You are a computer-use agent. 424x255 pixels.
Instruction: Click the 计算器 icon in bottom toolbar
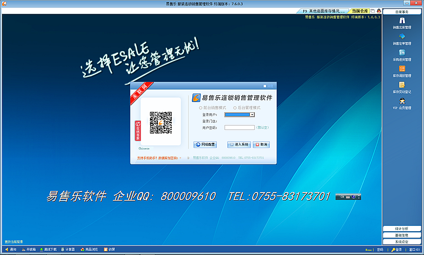click(68, 249)
